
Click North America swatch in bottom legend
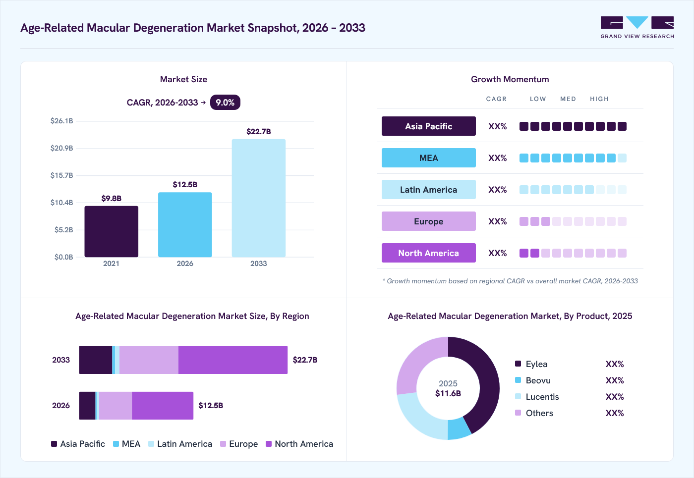[269, 444]
